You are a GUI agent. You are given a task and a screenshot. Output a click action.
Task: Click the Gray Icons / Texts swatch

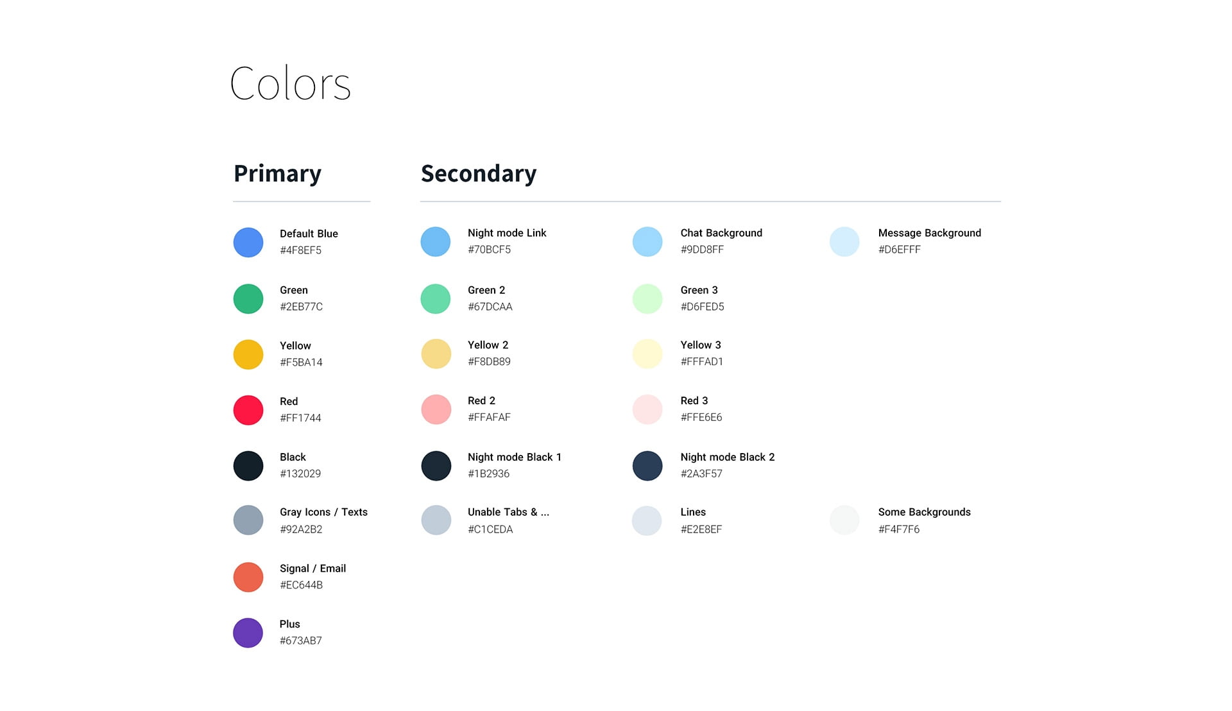248,520
